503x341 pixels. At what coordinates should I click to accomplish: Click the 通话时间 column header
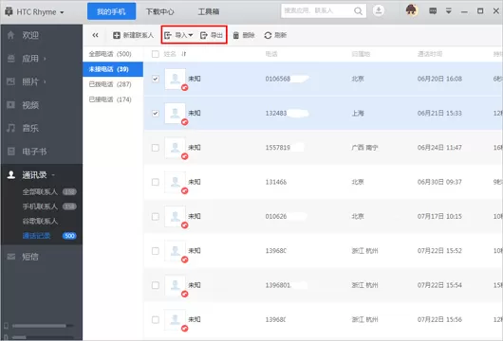[x=430, y=54]
